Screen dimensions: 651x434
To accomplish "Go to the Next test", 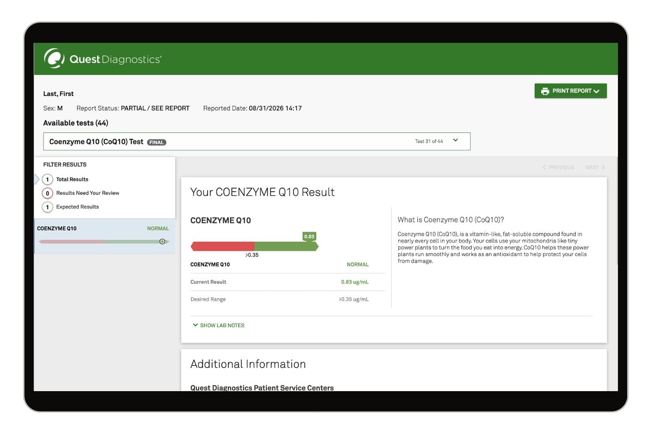I will click(x=595, y=168).
